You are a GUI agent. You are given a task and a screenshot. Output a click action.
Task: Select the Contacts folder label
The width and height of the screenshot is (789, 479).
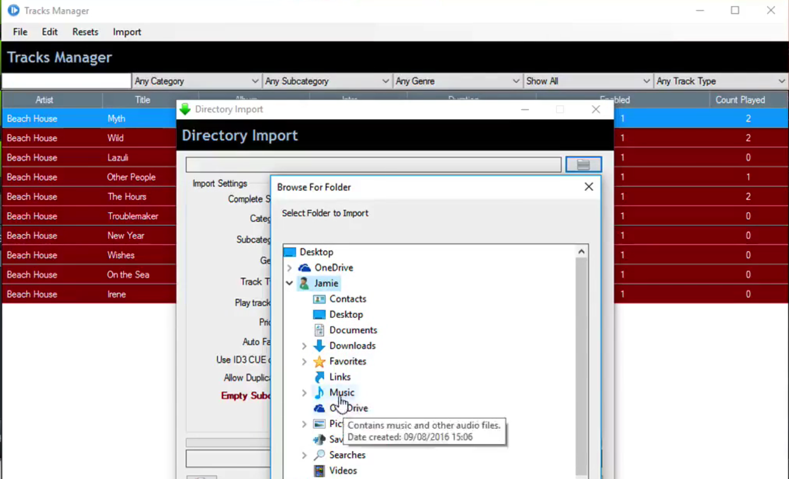[348, 299]
